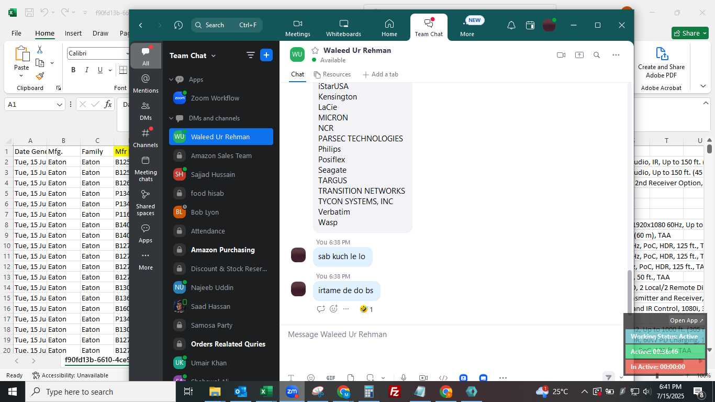The image size is (715, 402).
Task: Reply in thread to last message
Action: pyautogui.click(x=321, y=309)
